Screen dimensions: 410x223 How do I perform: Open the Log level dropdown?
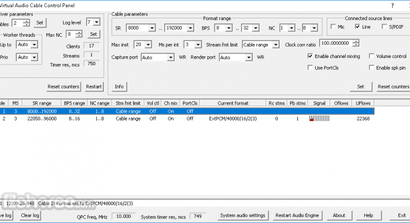97,22
